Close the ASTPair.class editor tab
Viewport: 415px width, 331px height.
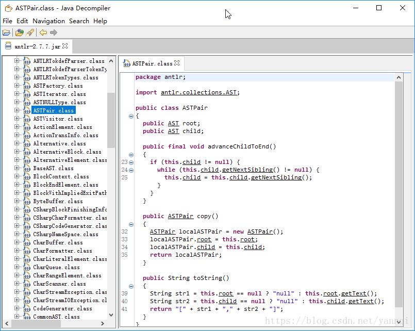(x=177, y=63)
